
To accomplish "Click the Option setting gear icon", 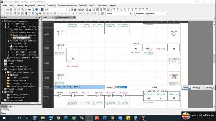I will pos(11,49).
